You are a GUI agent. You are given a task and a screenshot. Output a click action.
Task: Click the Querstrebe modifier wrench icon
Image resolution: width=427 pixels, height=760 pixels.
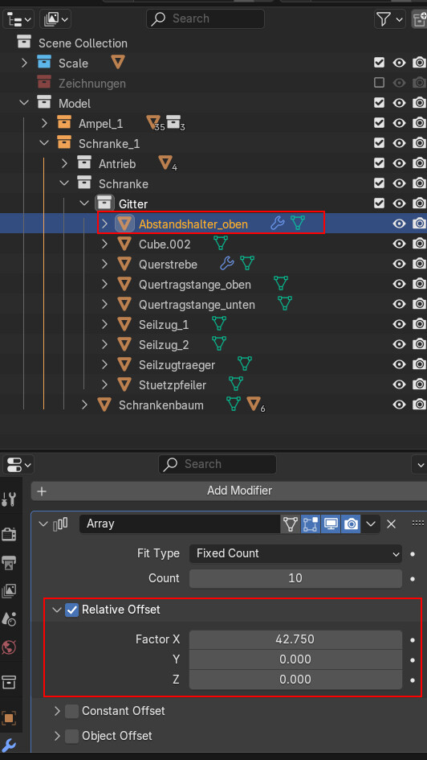[226, 264]
